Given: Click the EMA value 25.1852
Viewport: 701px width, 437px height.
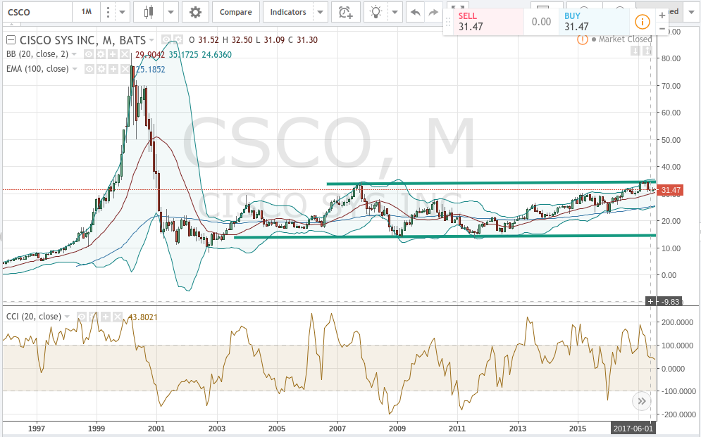Looking at the screenshot, I should click(151, 69).
